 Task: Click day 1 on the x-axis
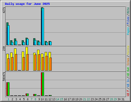[x=8, y=99]
